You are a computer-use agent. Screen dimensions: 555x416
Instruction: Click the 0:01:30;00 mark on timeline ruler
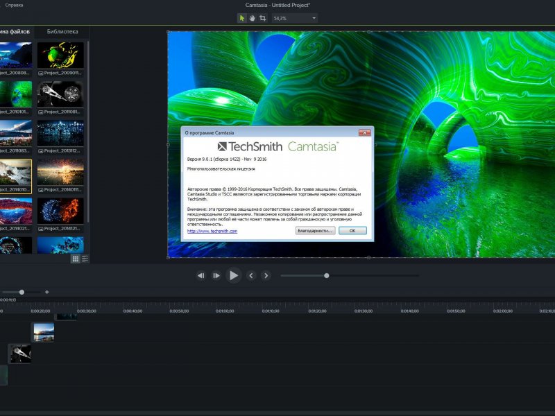tap(364, 311)
